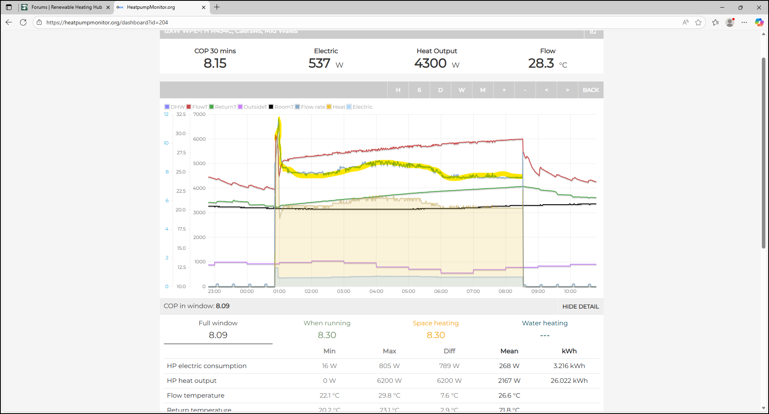Screen dimensions: 769x414
Task: Select the Space heating COP column
Action: point(436,329)
